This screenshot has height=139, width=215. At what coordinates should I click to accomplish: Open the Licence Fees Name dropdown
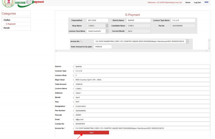pos(98,31)
